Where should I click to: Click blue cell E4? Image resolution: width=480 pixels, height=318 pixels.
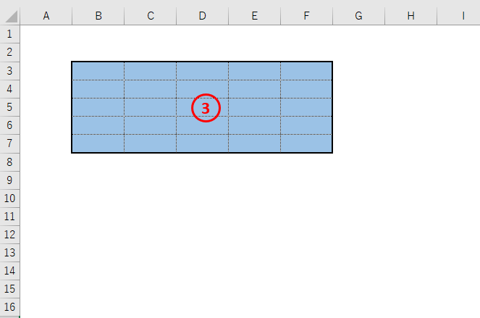tap(254, 89)
